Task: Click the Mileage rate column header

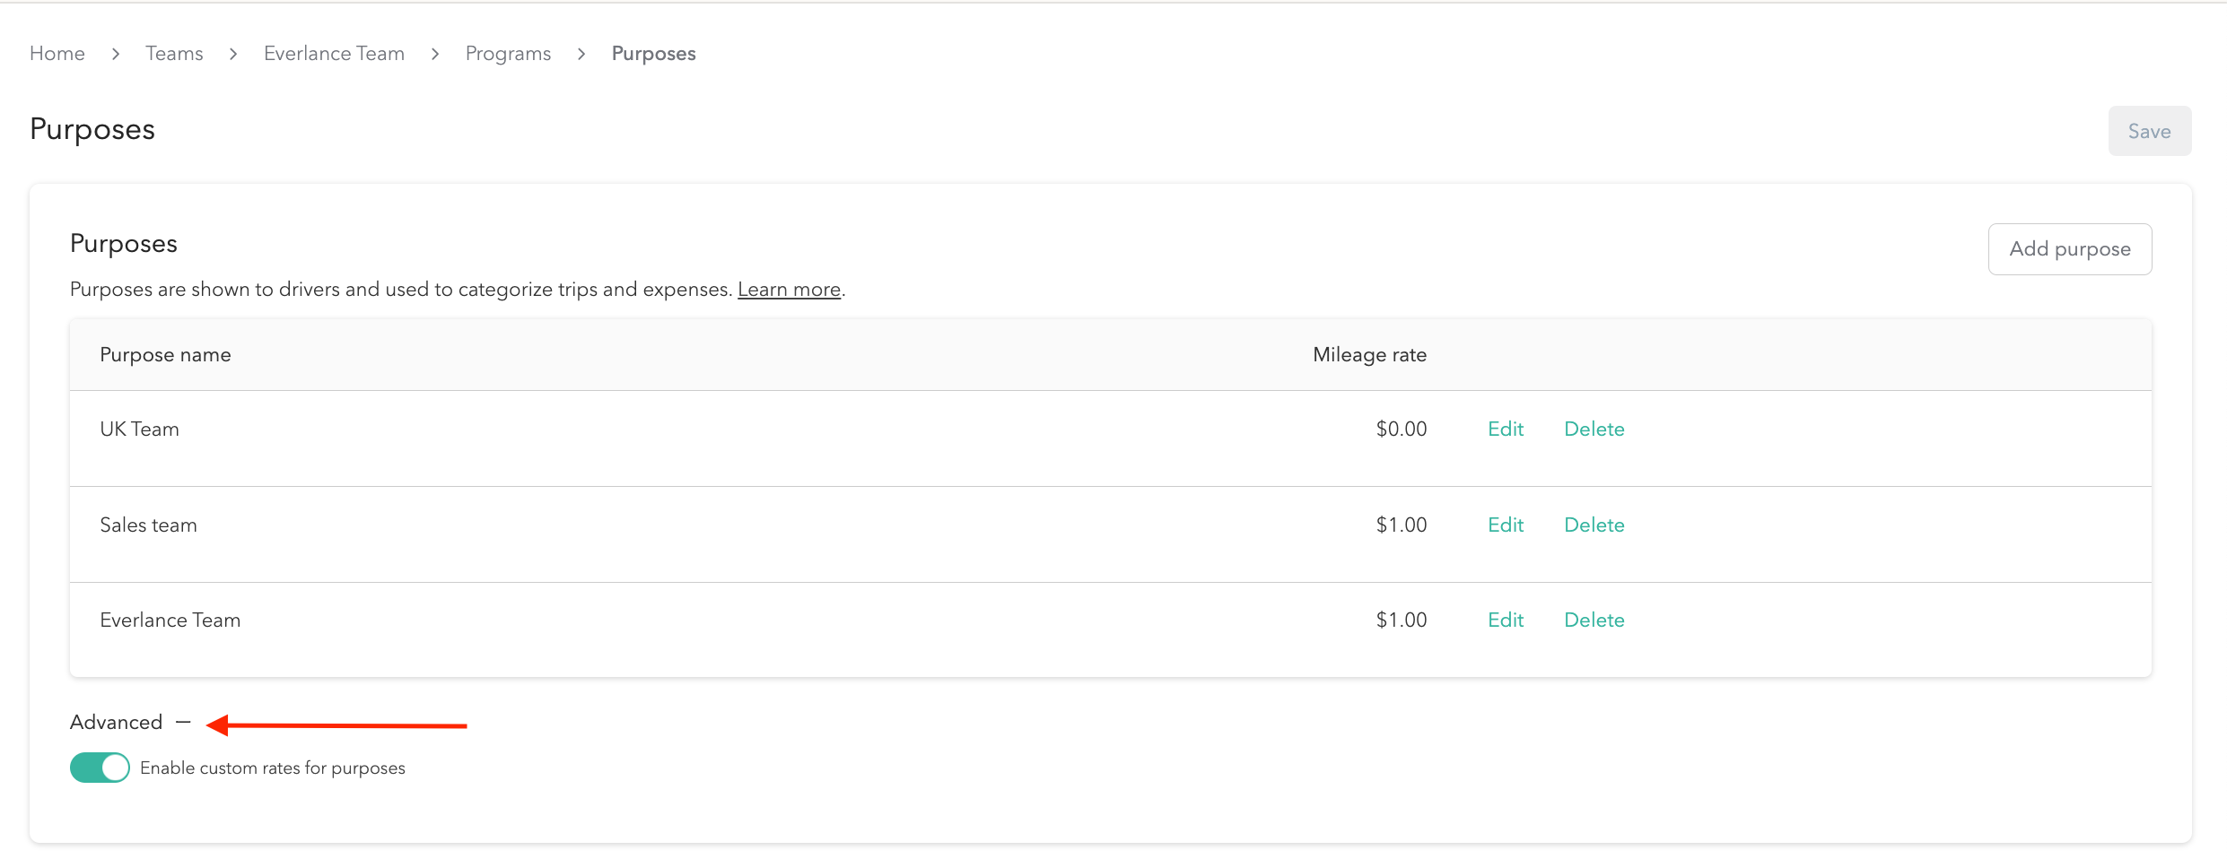Action: click(x=1369, y=355)
